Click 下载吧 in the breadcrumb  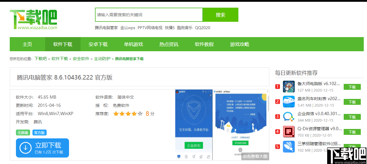[x=41, y=59]
